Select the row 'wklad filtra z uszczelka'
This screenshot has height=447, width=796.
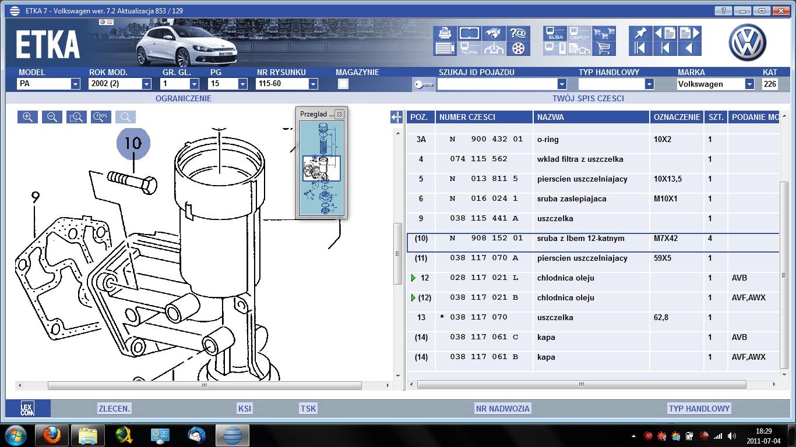pyautogui.click(x=593, y=159)
